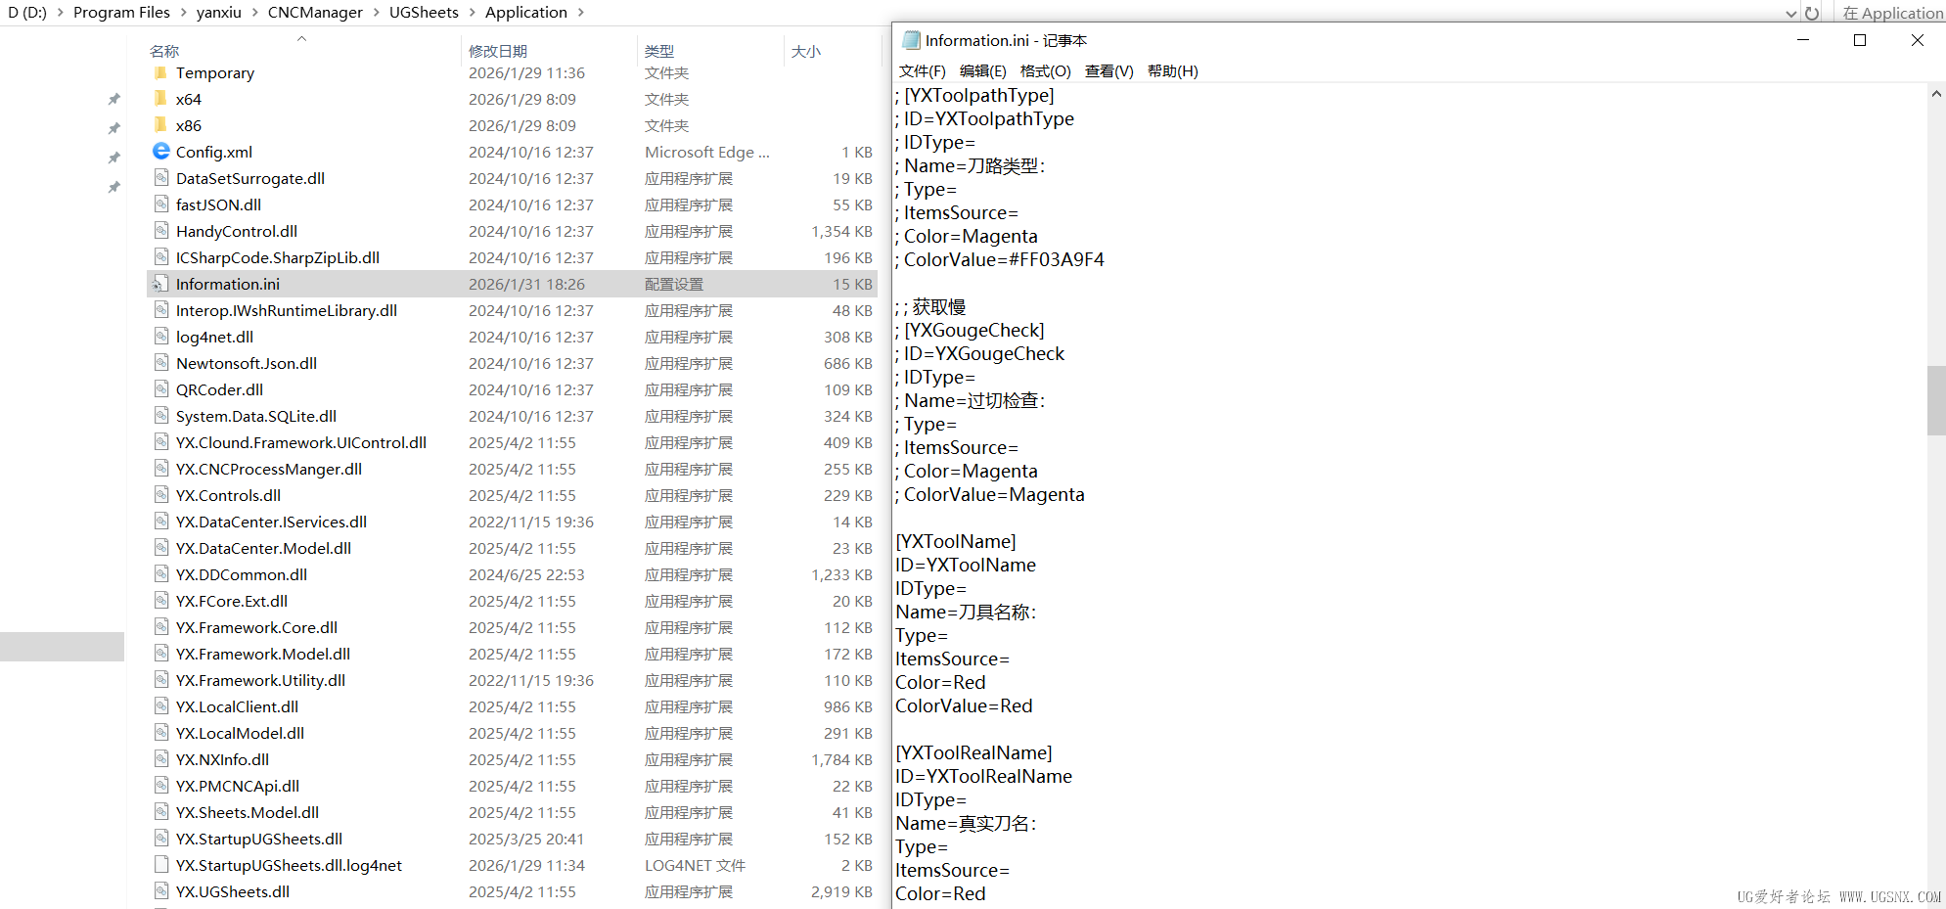Click the DLL icon of DataSetSurrogate.dll
Screen dimensions: 1946x909
(x=161, y=178)
